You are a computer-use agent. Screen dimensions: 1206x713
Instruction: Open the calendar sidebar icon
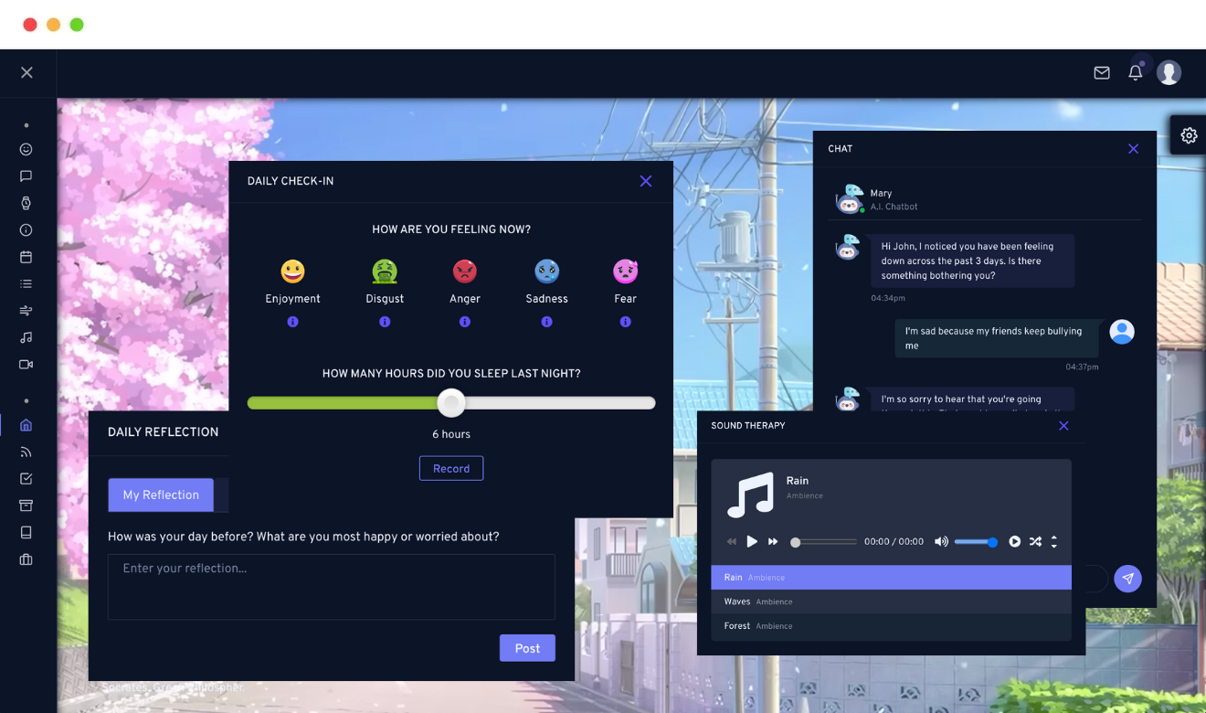pos(26,257)
